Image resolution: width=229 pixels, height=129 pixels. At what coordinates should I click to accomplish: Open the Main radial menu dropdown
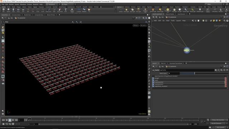coord(68,4)
